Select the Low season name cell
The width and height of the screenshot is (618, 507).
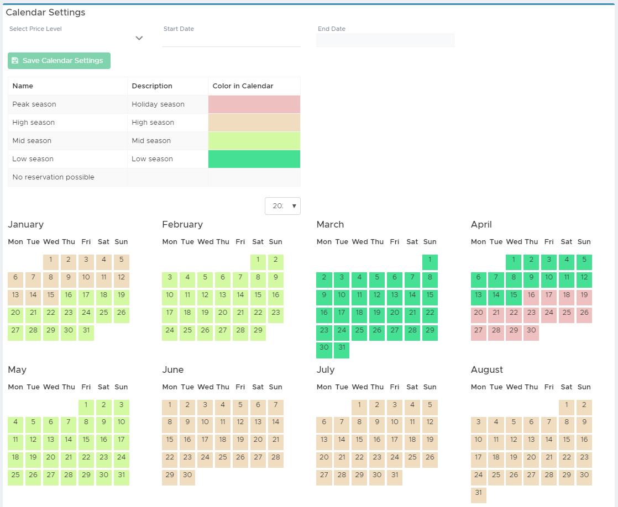(67, 159)
